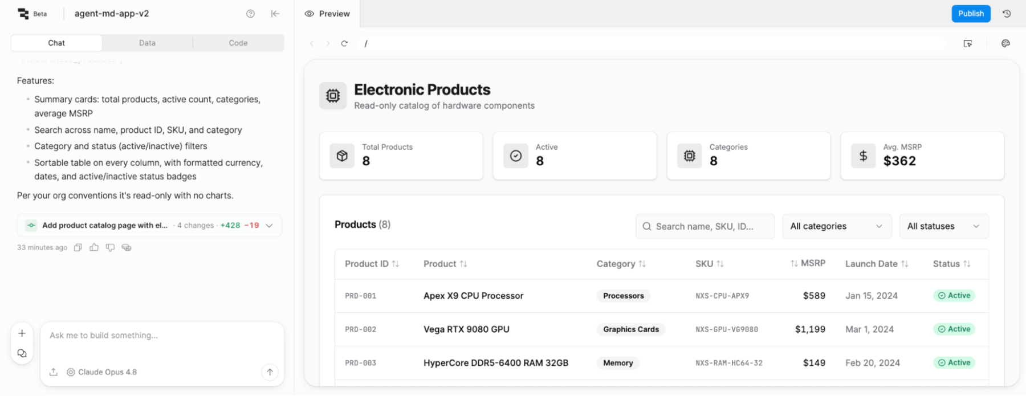The width and height of the screenshot is (1026, 396).
Task: Open the Add product catalog page changes card
Action: pos(149,226)
